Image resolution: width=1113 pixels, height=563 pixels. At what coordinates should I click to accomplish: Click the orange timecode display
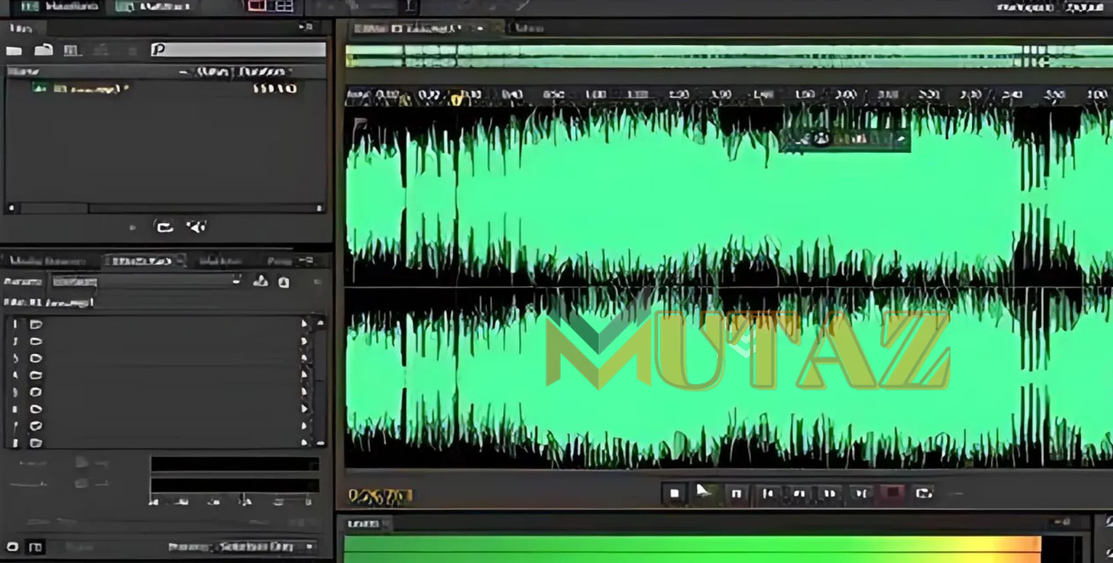pyautogui.click(x=381, y=496)
